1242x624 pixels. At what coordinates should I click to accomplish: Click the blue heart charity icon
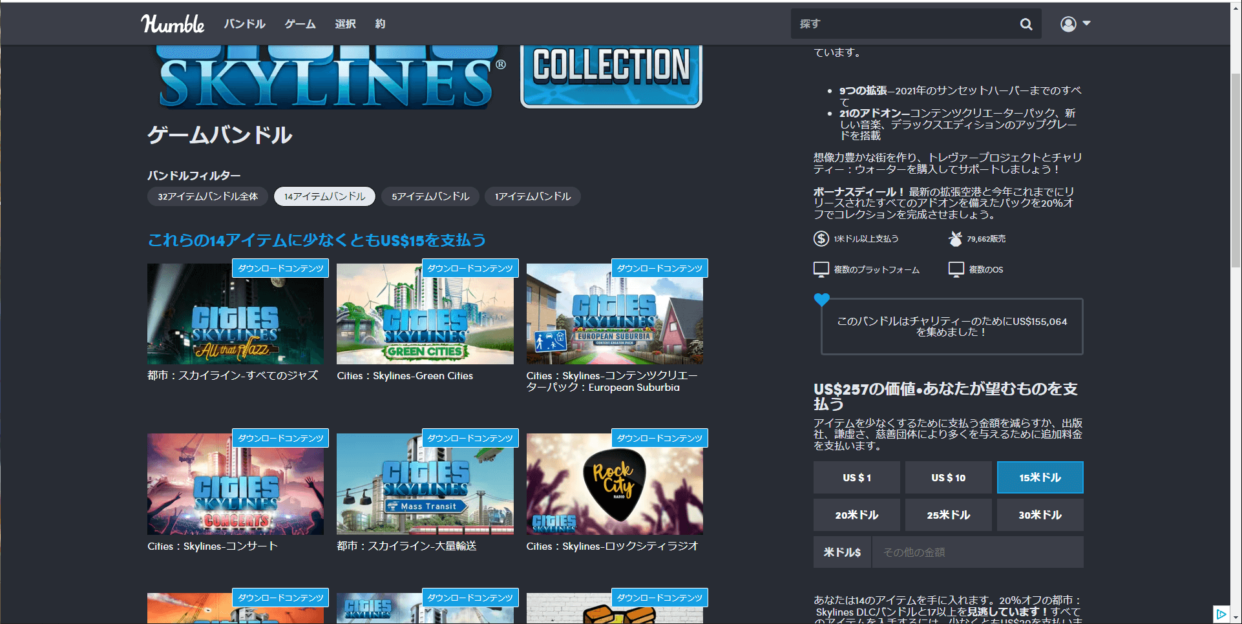pyautogui.click(x=821, y=300)
